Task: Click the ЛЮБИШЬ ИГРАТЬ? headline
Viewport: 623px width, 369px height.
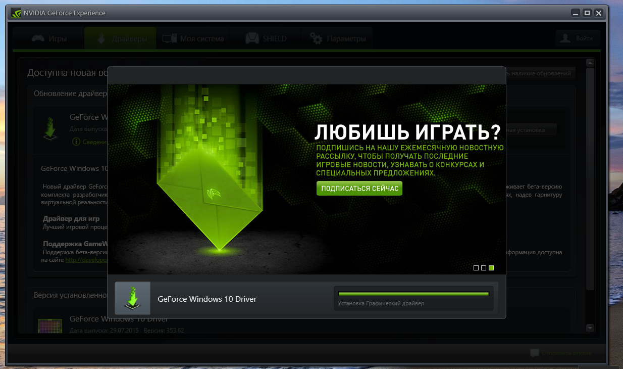Action: click(408, 132)
